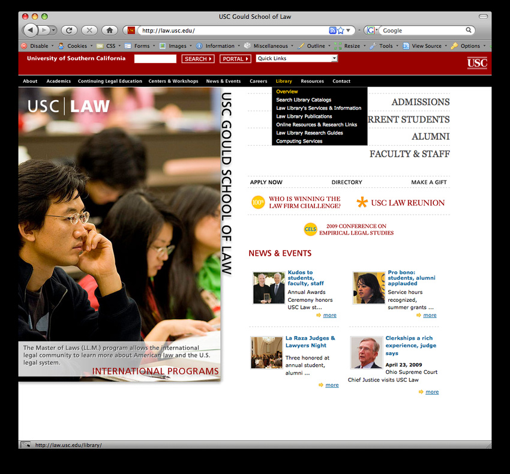Click more under La Raza Judges article
The height and width of the screenshot is (474, 510).
pos(332,385)
